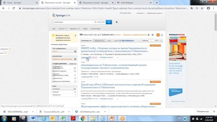
Task: Open Microsoft Word from taskbar
Action: [x=33, y=119]
